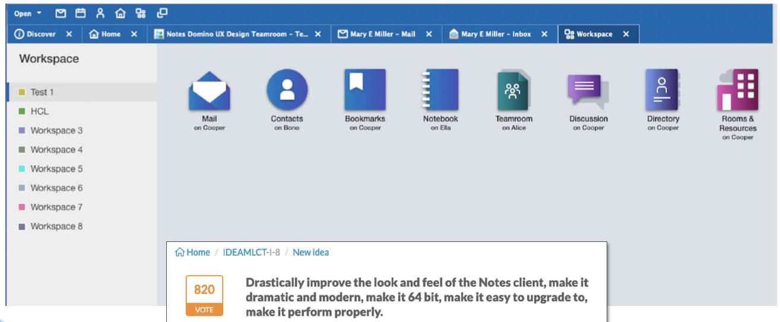780x322 pixels.
Task: Close the Workspace tab
Action: [x=626, y=34]
